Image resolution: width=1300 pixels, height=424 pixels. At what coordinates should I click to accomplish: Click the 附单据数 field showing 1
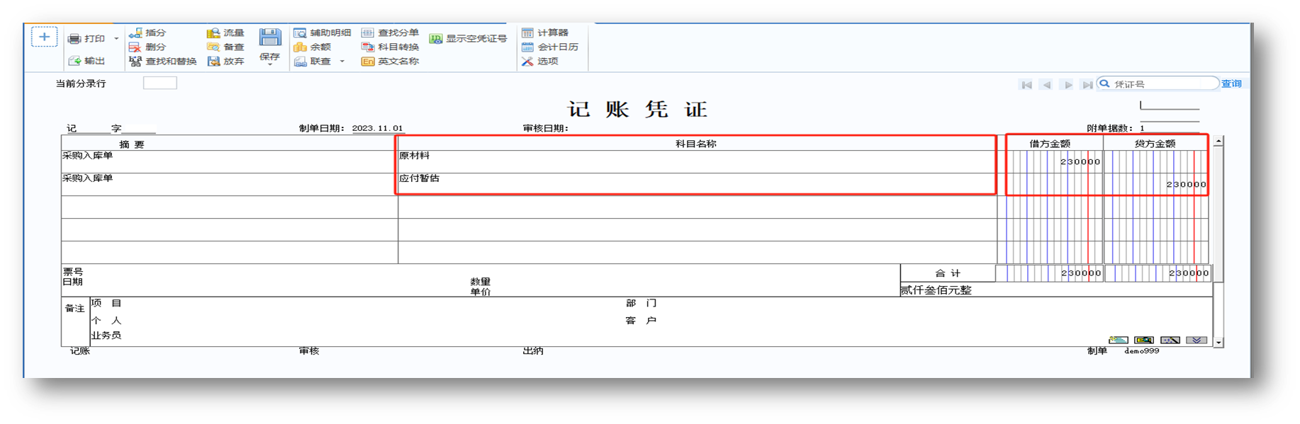pyautogui.click(x=1169, y=128)
